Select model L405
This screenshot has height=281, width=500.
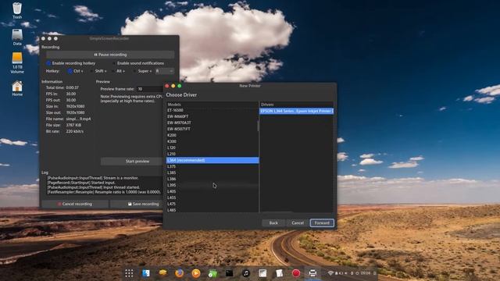pos(212,191)
